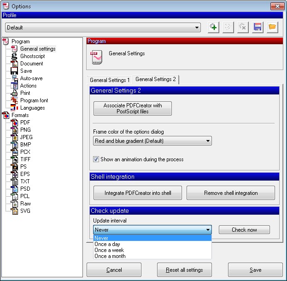Click the Ghostscript icon in the tree
The width and height of the screenshot is (287, 281).
tap(14, 56)
